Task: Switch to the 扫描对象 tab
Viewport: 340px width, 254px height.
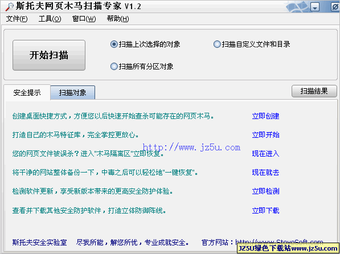Action: point(73,93)
